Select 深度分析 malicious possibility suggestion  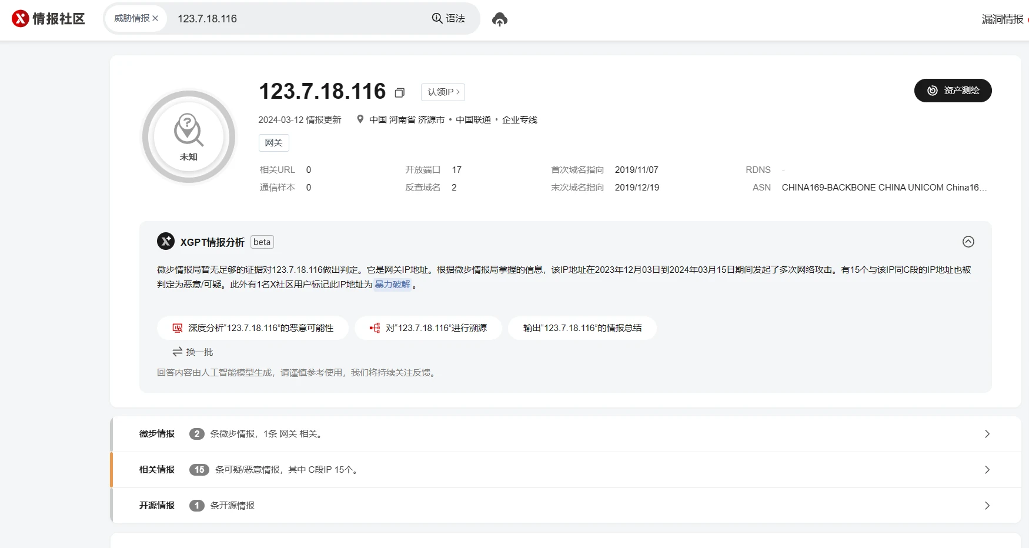click(x=253, y=328)
